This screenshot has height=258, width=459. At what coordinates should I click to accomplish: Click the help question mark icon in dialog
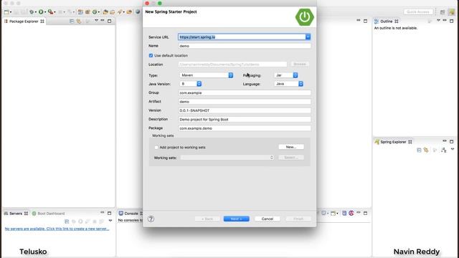[x=151, y=219]
